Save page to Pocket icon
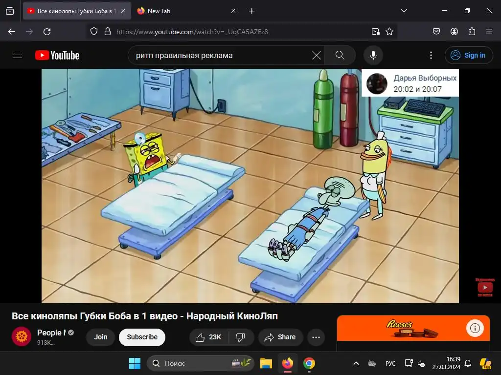This screenshot has height=375, width=501. pos(436,32)
